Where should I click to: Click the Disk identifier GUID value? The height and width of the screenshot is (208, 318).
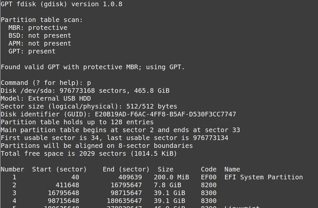[165, 114]
